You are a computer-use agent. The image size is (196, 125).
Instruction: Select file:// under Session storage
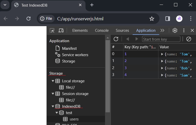click(70, 100)
